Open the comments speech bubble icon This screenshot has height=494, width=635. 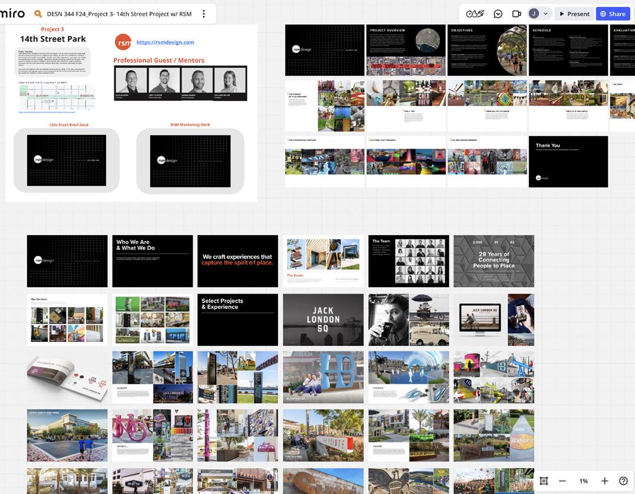tap(498, 14)
